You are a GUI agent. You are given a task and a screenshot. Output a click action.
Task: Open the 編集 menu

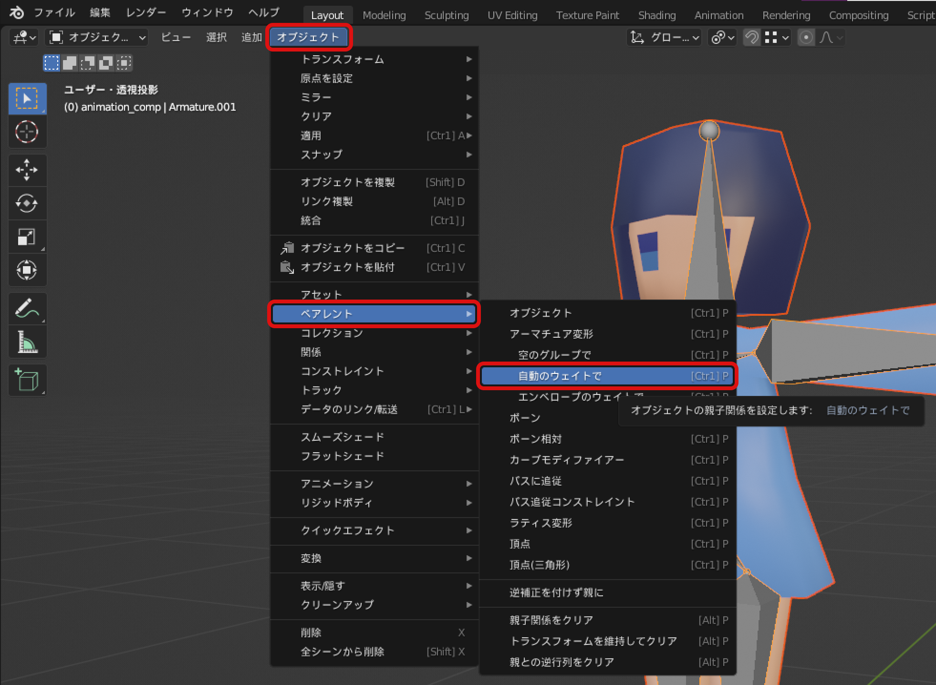click(x=100, y=12)
